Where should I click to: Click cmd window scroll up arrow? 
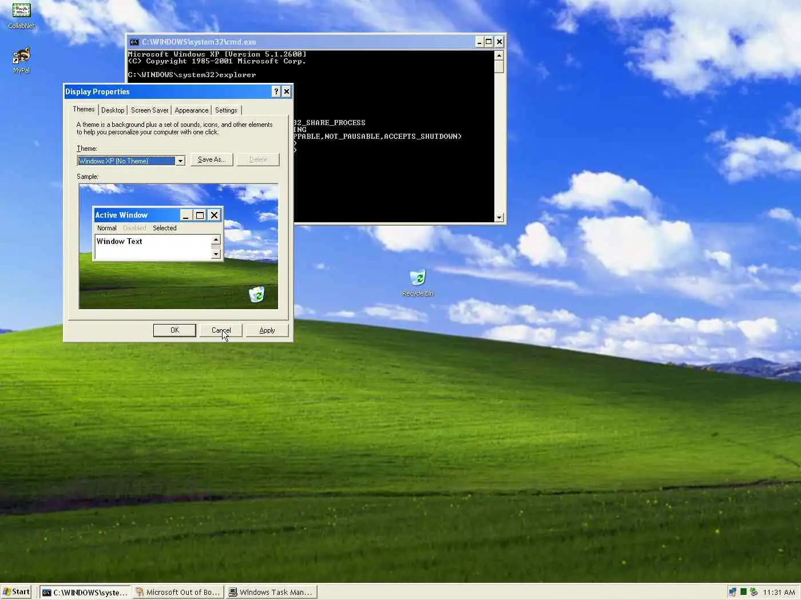[499, 55]
